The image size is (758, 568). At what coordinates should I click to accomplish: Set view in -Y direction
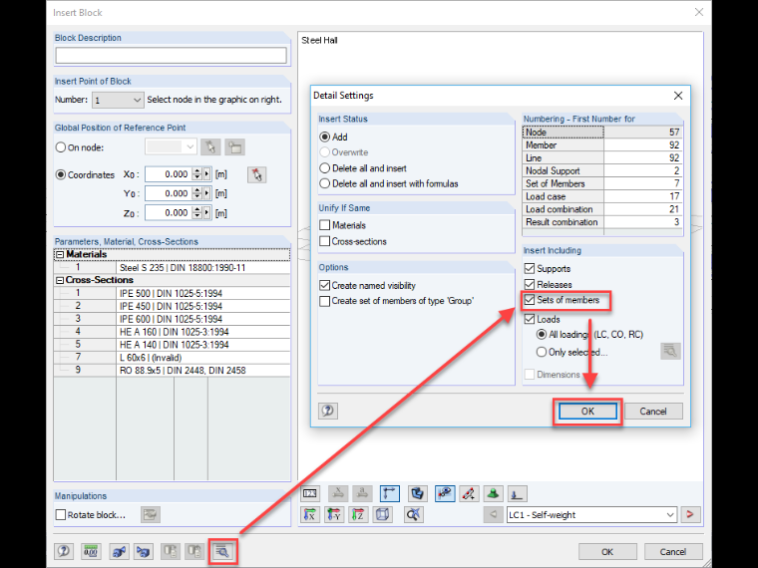click(334, 514)
